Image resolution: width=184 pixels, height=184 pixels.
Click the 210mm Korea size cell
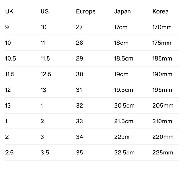point(162,121)
